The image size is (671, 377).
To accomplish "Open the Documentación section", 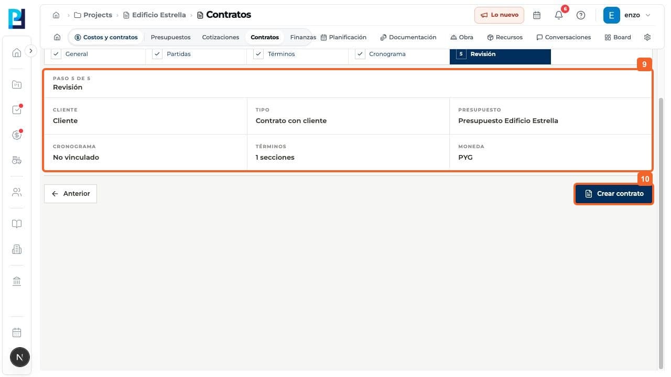I will (408, 37).
